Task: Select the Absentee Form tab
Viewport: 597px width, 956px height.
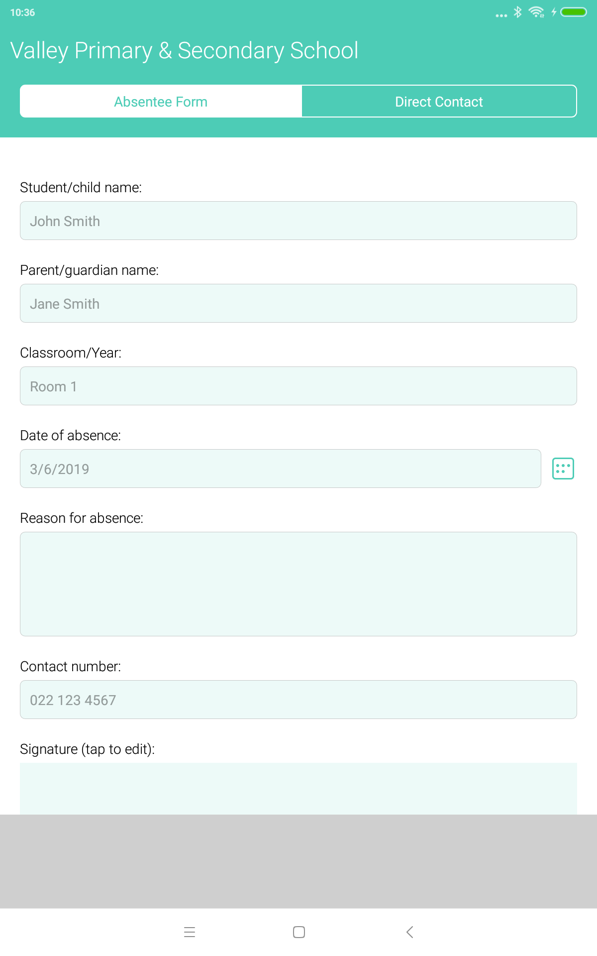Action: click(161, 102)
